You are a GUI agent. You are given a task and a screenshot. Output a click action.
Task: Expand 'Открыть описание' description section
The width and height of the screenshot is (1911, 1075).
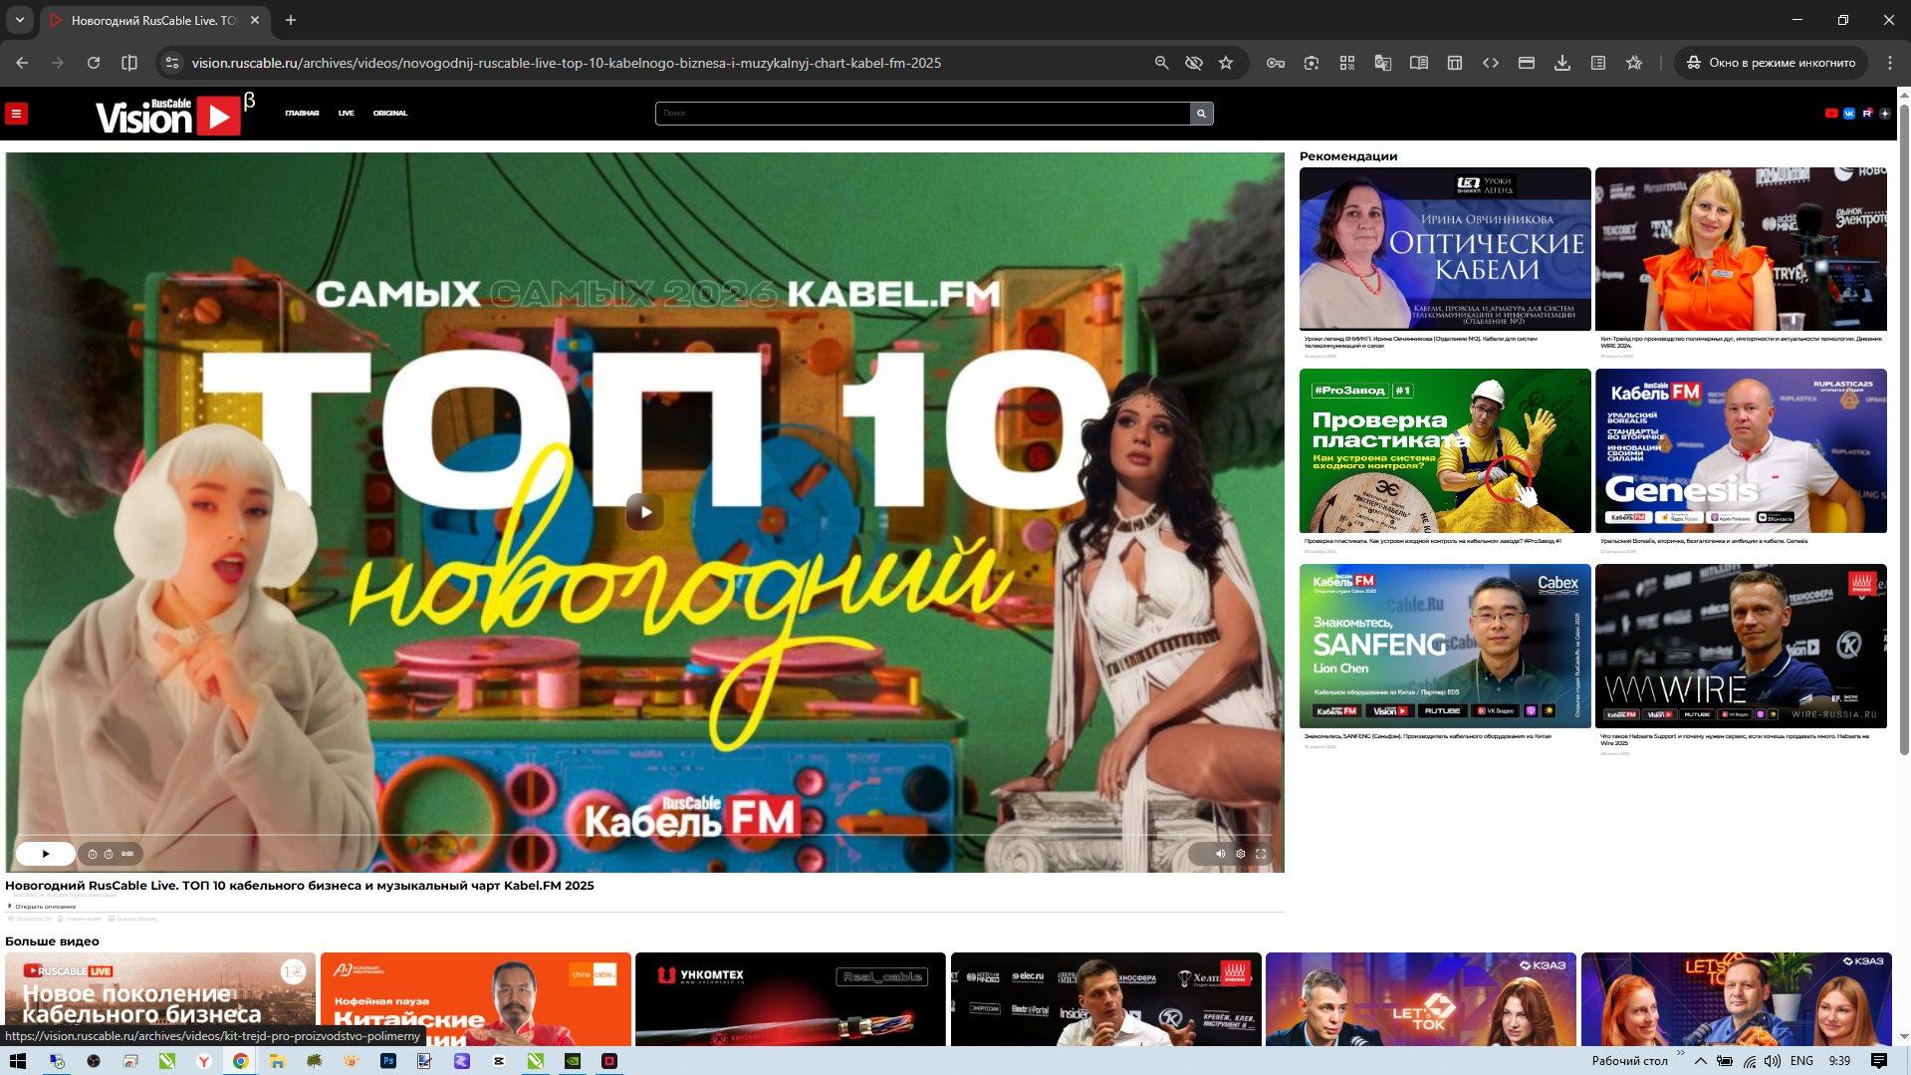[x=44, y=907]
